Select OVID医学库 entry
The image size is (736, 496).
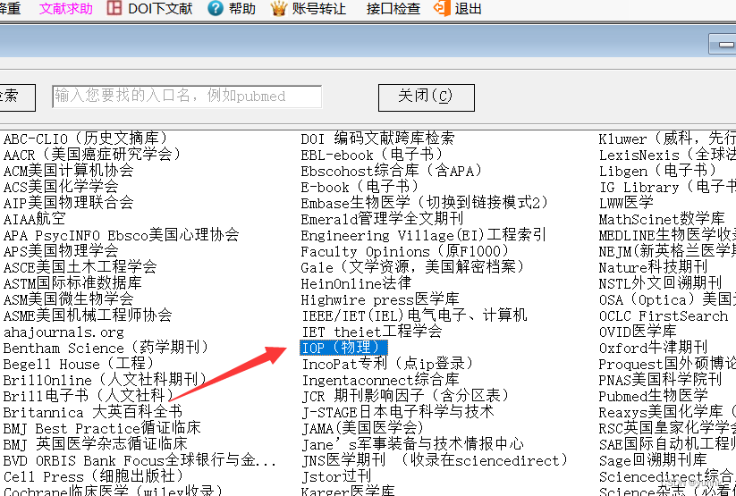tap(638, 332)
